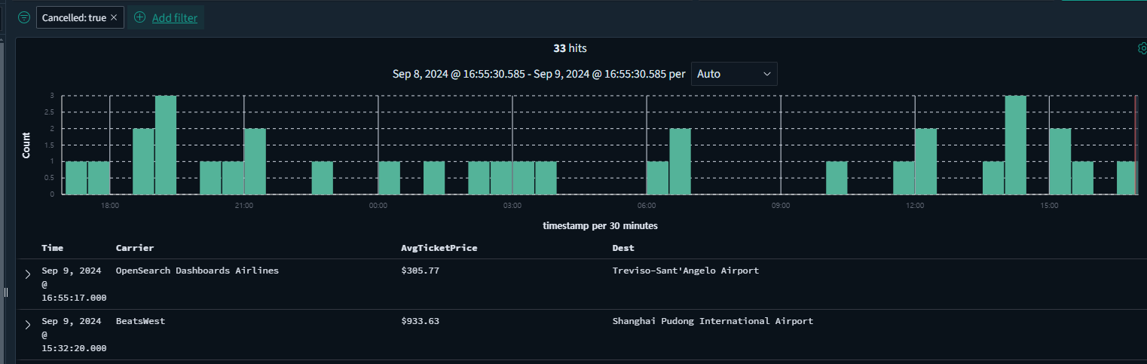Viewport: 1147px width, 364px height.
Task: Click the count-2 bar just after 06:00
Action: click(x=680, y=161)
